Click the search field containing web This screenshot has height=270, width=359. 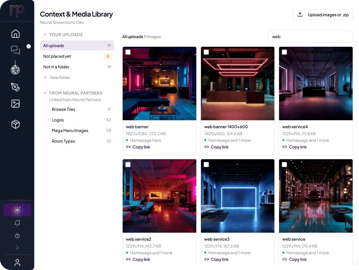tap(310, 36)
